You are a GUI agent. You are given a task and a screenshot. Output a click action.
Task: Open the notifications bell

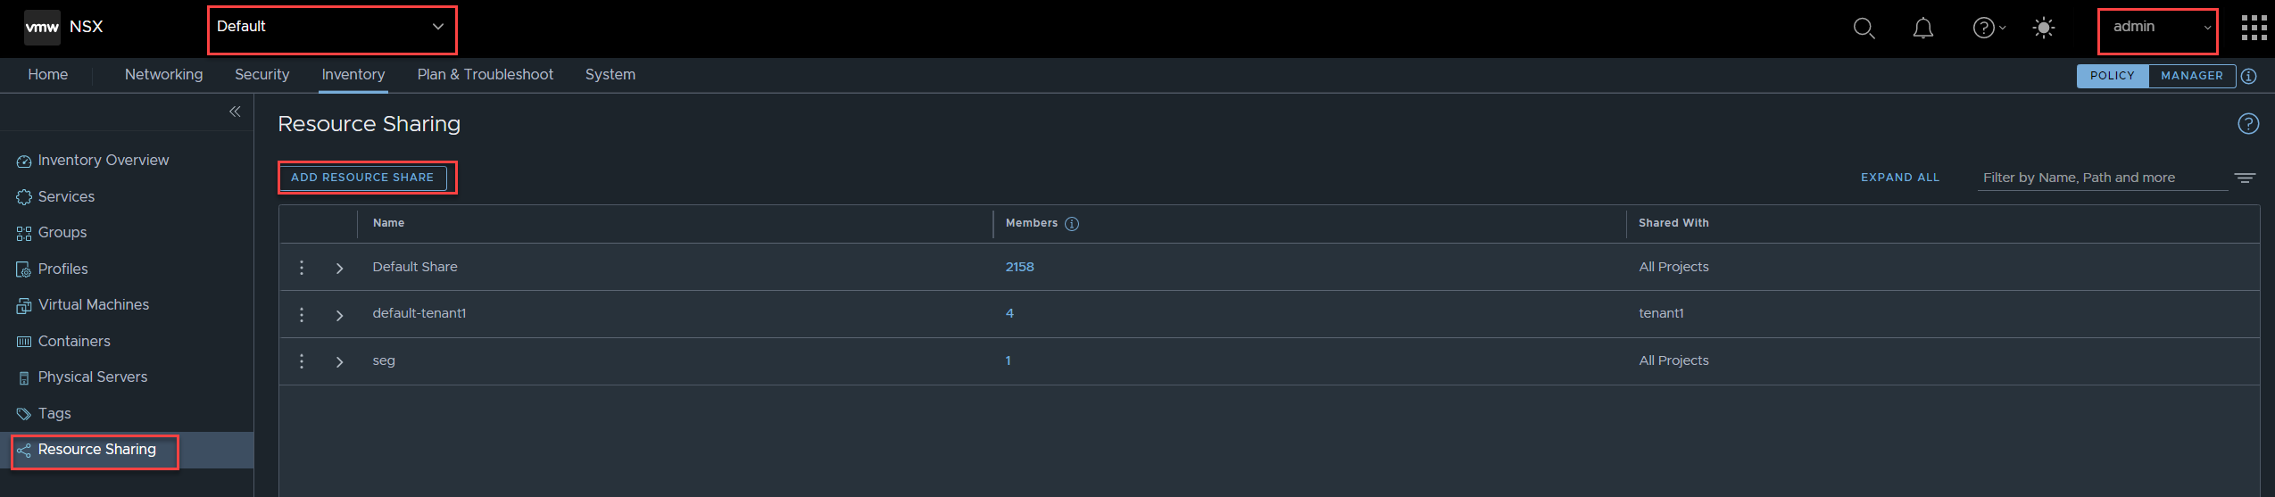click(1923, 29)
